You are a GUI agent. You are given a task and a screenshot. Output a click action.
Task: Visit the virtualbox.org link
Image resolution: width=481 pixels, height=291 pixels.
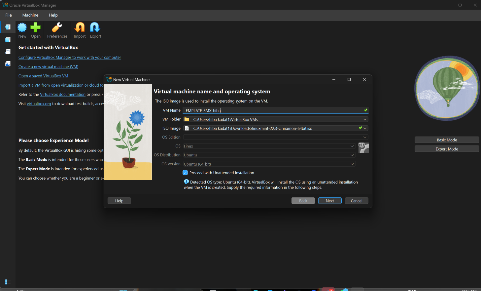[x=39, y=104]
